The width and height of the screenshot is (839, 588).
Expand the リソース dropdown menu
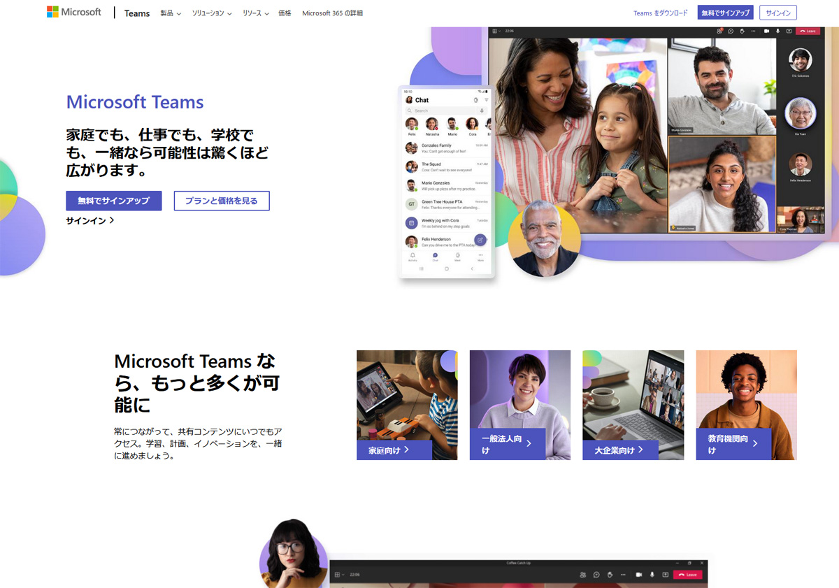(254, 13)
